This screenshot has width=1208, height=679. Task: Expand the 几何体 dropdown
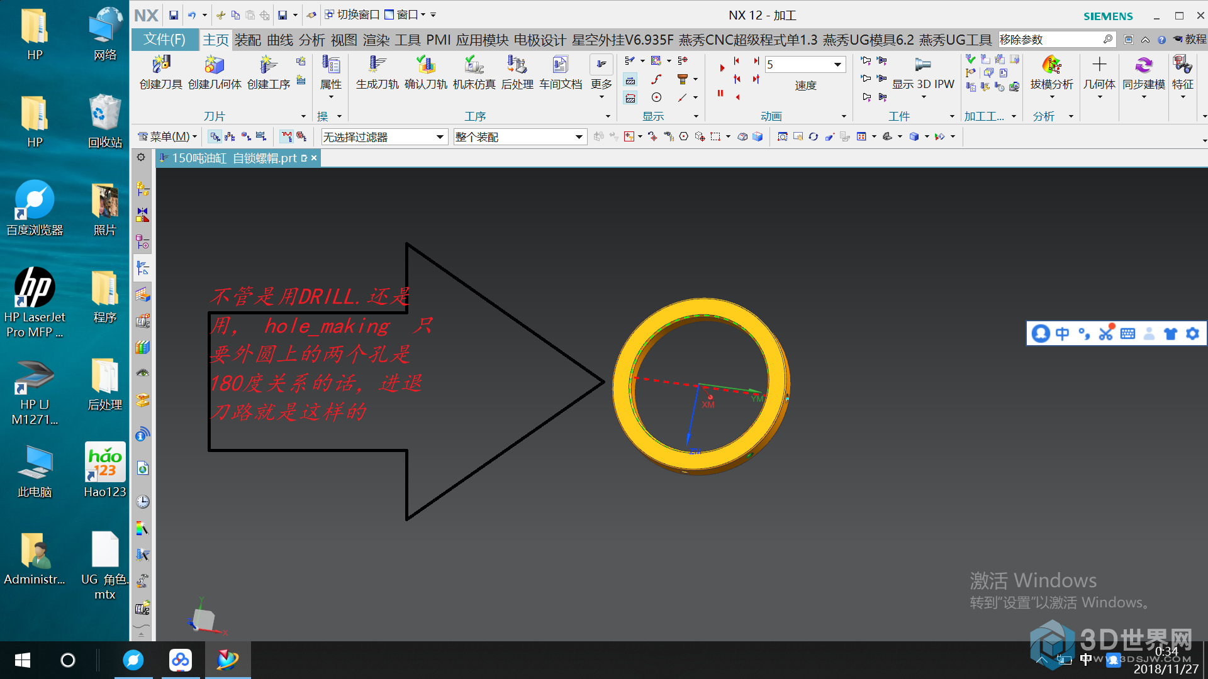[1099, 97]
